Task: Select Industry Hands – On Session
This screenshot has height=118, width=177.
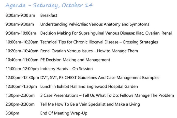Action: (66, 69)
